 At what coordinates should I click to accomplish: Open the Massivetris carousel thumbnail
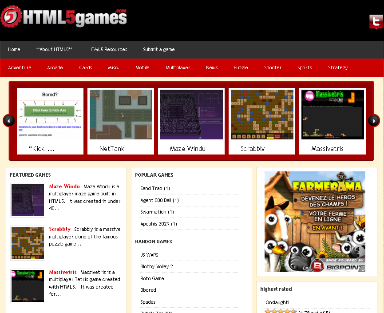pyautogui.click(x=333, y=115)
